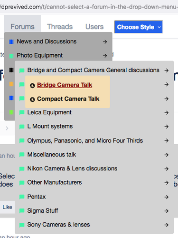178x238 pixels.
Task: Click chat icon beside L Mount systems
Action: [22, 127]
